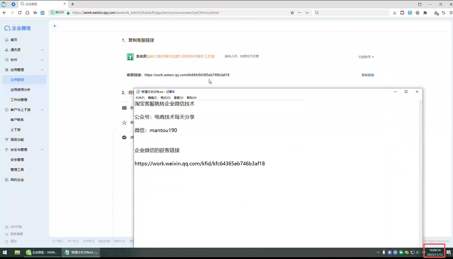Open 客户联系 in the sidebar
The width and height of the screenshot is (453, 259).
pos(17,120)
